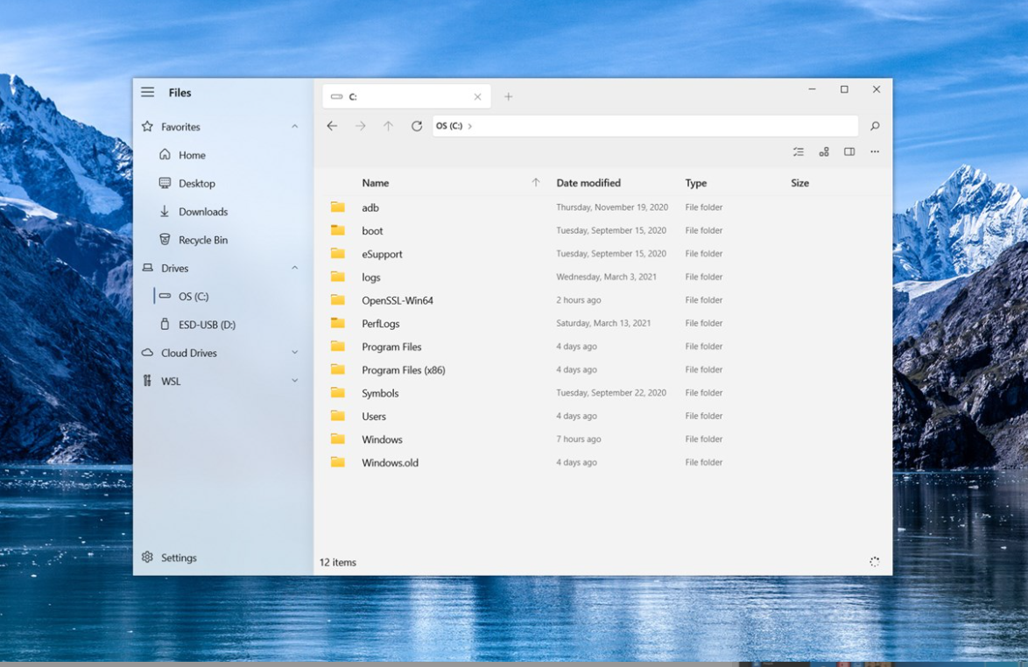Open the search magnifier icon
The width and height of the screenshot is (1028, 667).
pyautogui.click(x=874, y=126)
